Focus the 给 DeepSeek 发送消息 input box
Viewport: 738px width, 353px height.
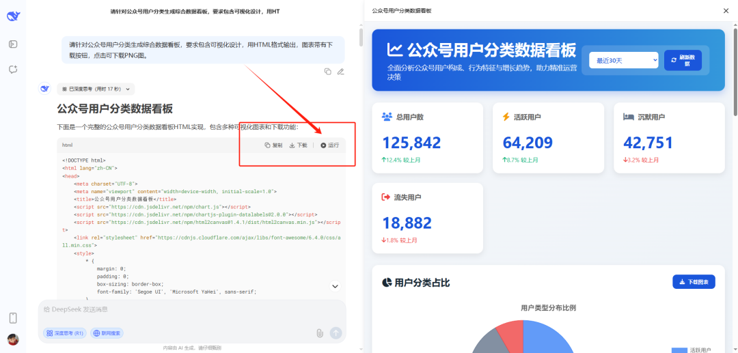coord(192,310)
